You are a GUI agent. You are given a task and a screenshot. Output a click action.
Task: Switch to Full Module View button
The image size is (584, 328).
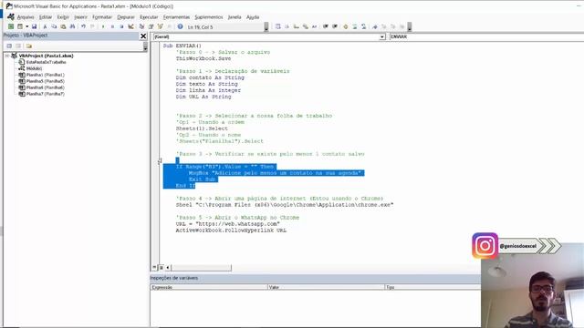tap(161, 267)
